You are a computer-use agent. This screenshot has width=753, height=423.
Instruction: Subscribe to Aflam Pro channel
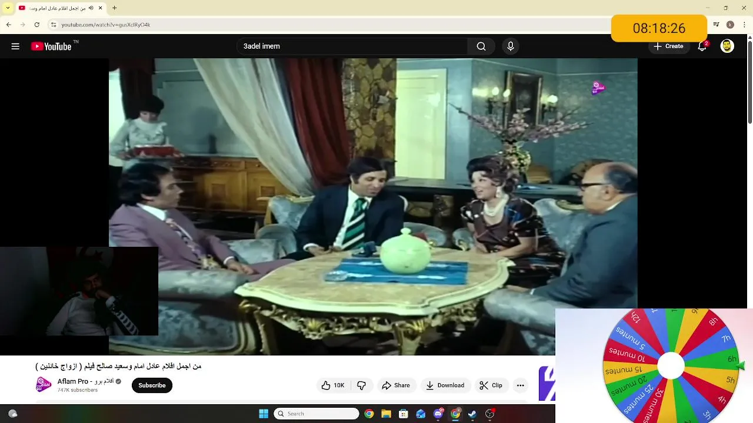[152, 385]
